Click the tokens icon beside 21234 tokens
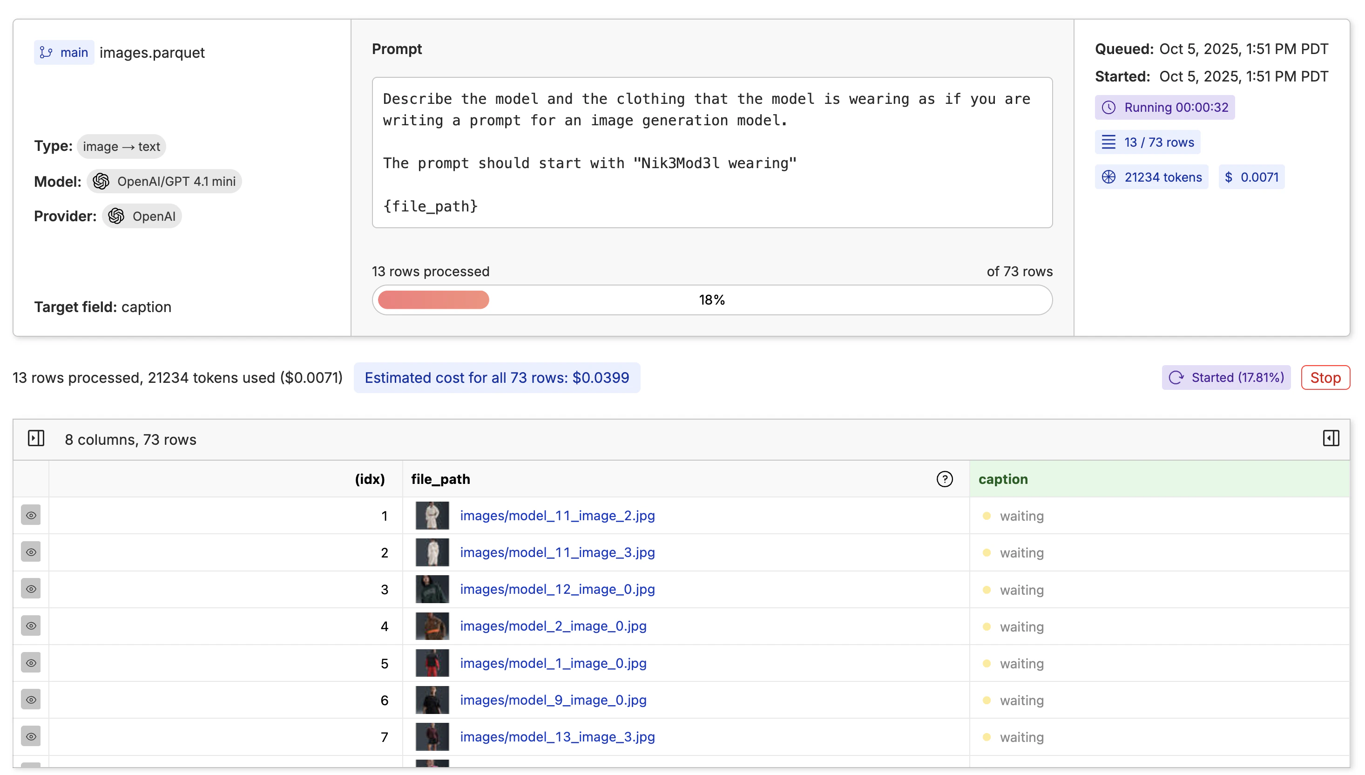The width and height of the screenshot is (1365, 775). tap(1110, 177)
